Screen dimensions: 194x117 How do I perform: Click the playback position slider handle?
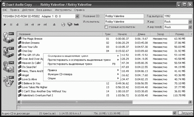coord(19,107)
